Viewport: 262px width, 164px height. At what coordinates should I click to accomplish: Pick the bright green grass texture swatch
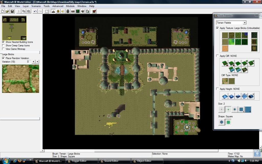point(231,42)
